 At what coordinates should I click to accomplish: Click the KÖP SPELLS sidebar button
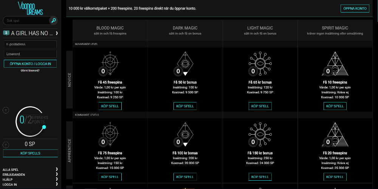click(x=30, y=153)
